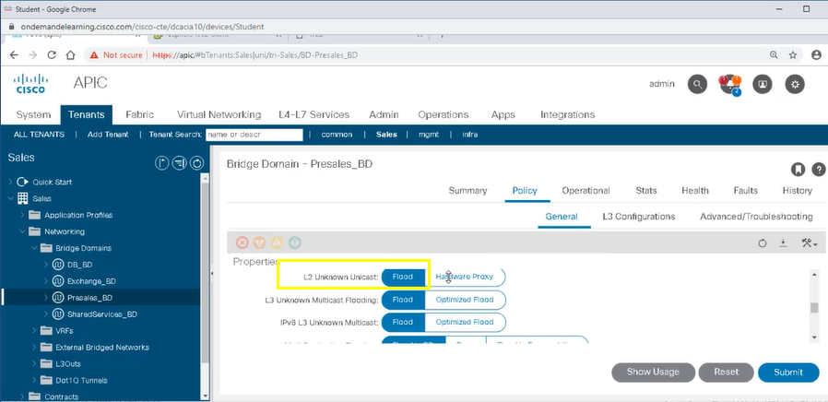This screenshot has width=828, height=402.
Task: Click the Submit button
Action: coord(787,372)
